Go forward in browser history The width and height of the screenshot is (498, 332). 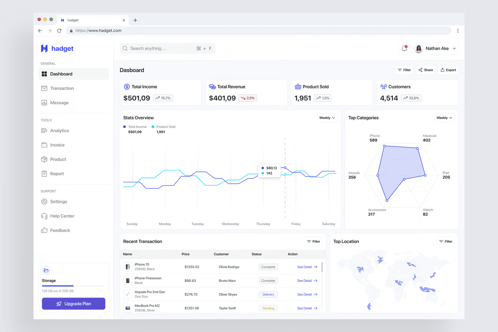[50, 31]
